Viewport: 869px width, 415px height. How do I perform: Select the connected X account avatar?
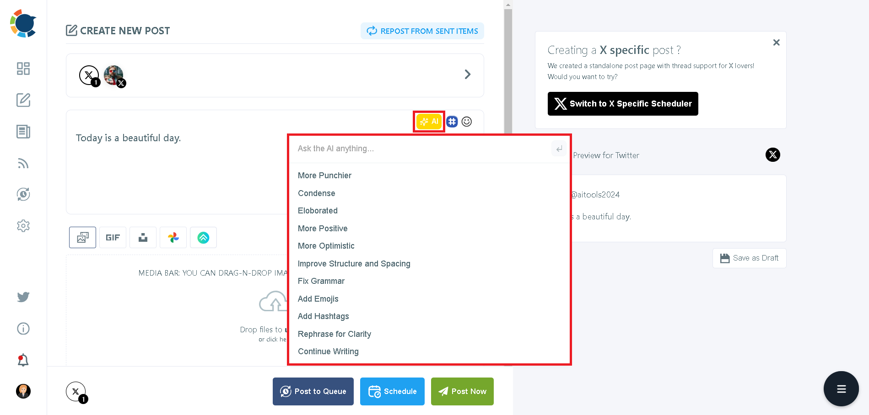[113, 75]
